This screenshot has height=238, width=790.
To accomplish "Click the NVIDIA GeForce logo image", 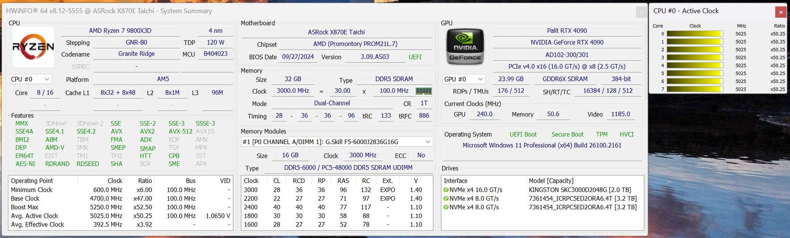I will [465, 47].
